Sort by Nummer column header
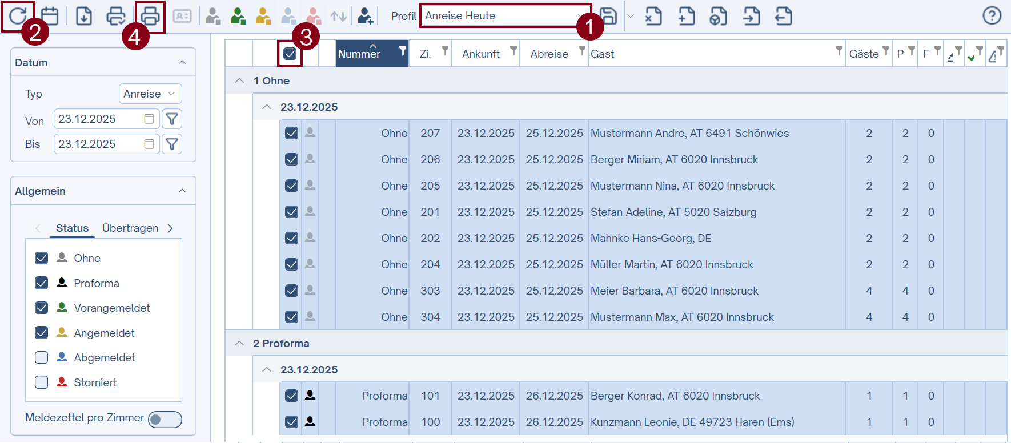The height and width of the screenshot is (443, 1011). pyautogui.click(x=359, y=54)
